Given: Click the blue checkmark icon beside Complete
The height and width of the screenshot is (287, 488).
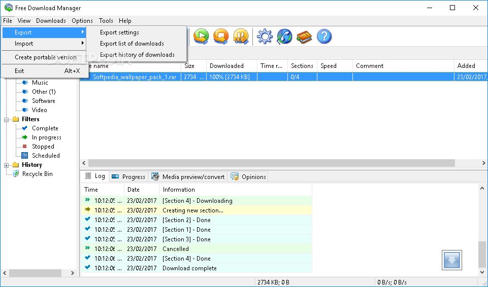Looking at the screenshot, I should tap(25, 128).
